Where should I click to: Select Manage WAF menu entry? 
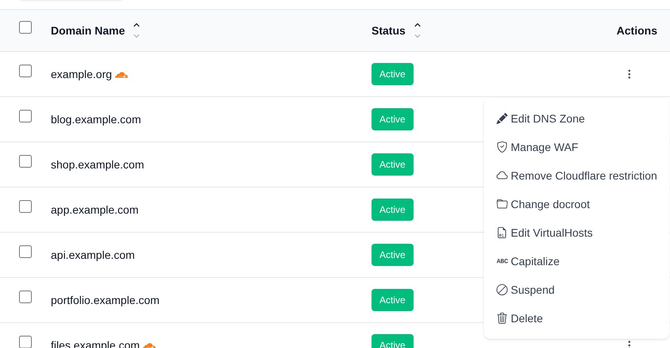click(577, 147)
